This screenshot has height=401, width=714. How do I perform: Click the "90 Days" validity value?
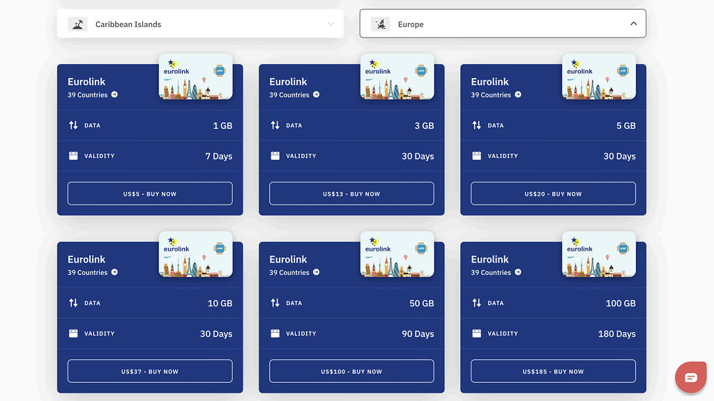pyautogui.click(x=418, y=334)
